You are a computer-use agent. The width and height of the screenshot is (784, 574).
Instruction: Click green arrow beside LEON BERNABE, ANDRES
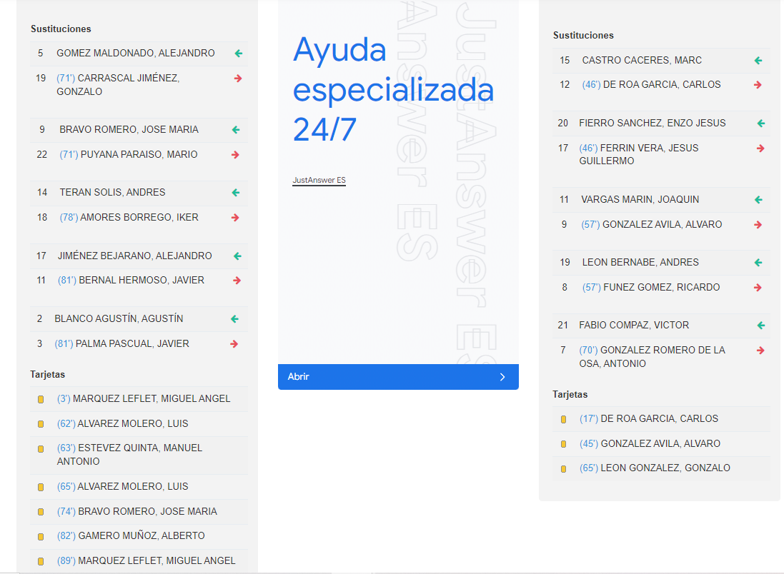[x=758, y=263]
